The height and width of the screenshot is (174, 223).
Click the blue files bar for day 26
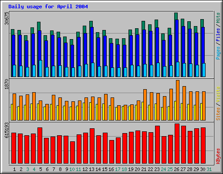pyautogui.click(x=177, y=41)
